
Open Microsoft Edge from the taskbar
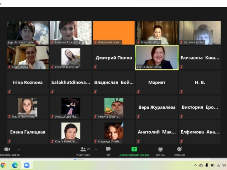point(15,165)
